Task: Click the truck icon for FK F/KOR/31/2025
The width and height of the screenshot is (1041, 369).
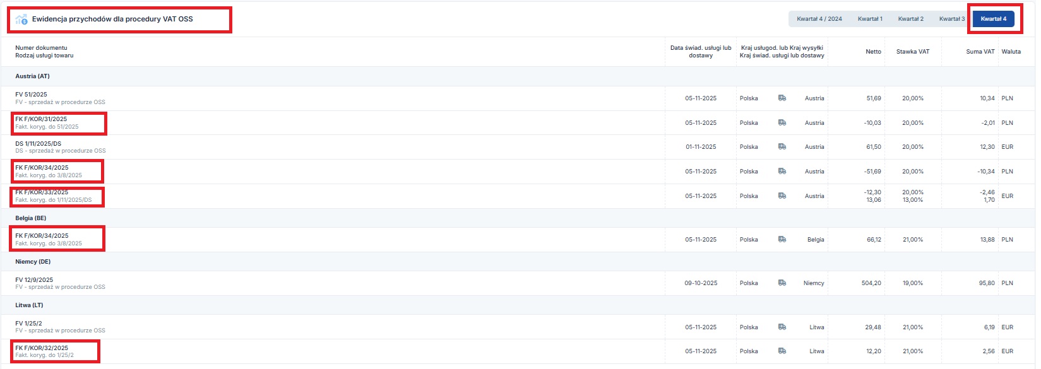Action: (x=782, y=123)
